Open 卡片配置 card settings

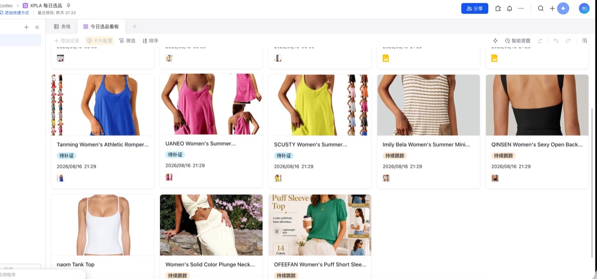click(x=100, y=41)
